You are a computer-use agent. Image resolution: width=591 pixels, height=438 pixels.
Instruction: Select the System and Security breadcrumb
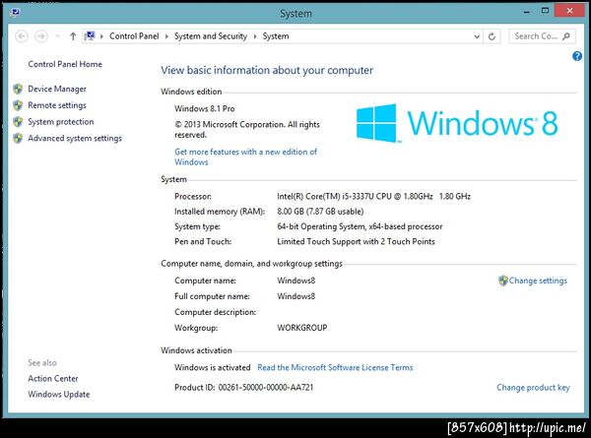pyautogui.click(x=211, y=36)
